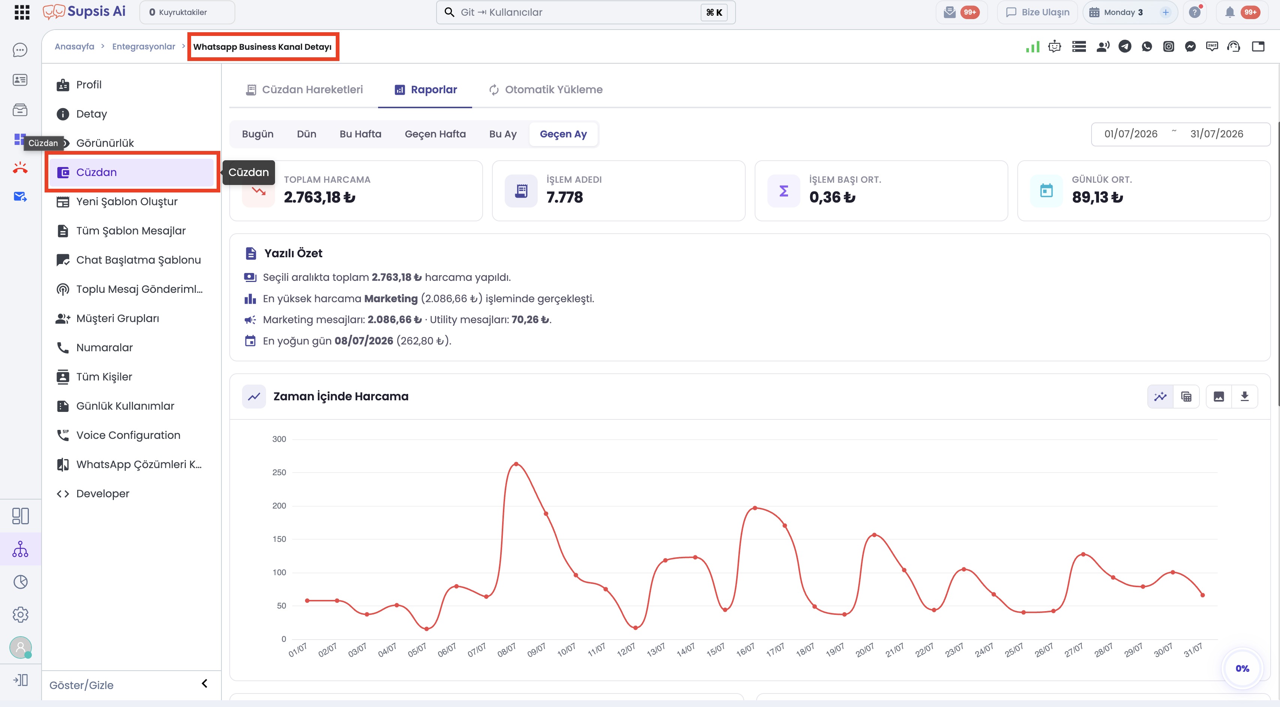The width and height of the screenshot is (1280, 707).
Task: Download the spending chart
Action: tap(1245, 396)
